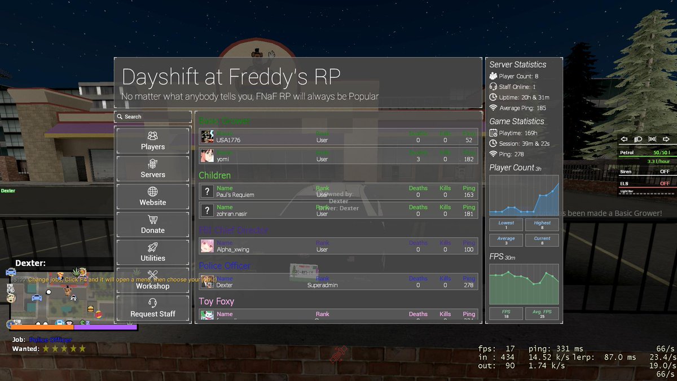Click the name Alpha_xwing
Image resolution: width=677 pixels, height=381 pixels.
[233, 249]
